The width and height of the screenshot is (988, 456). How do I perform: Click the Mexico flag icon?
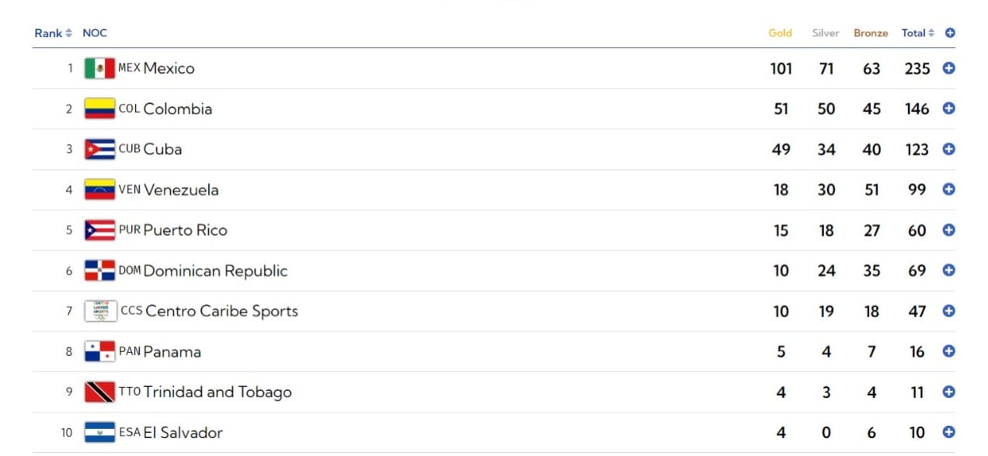coord(99,68)
